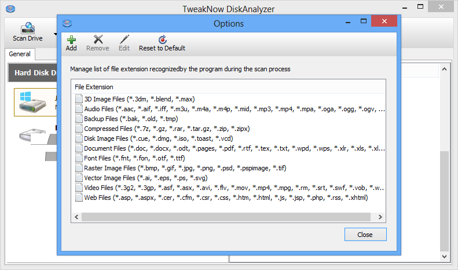Click the File Extension column header
This screenshot has height=270, width=458.
point(228,87)
